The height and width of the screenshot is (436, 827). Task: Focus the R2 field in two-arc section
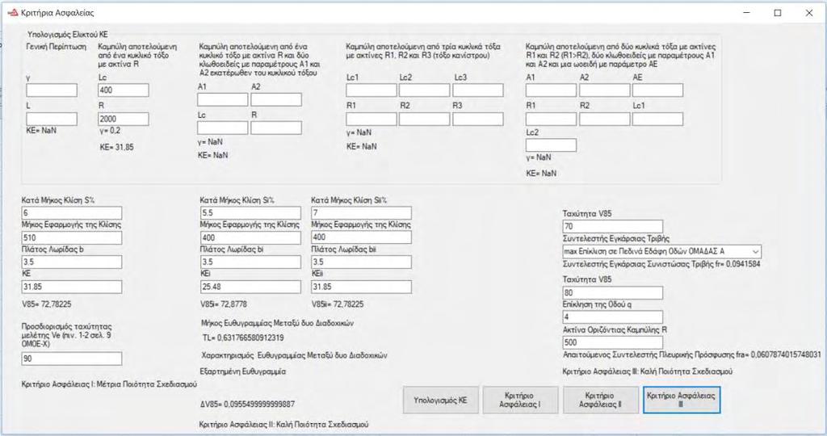tap(604, 119)
